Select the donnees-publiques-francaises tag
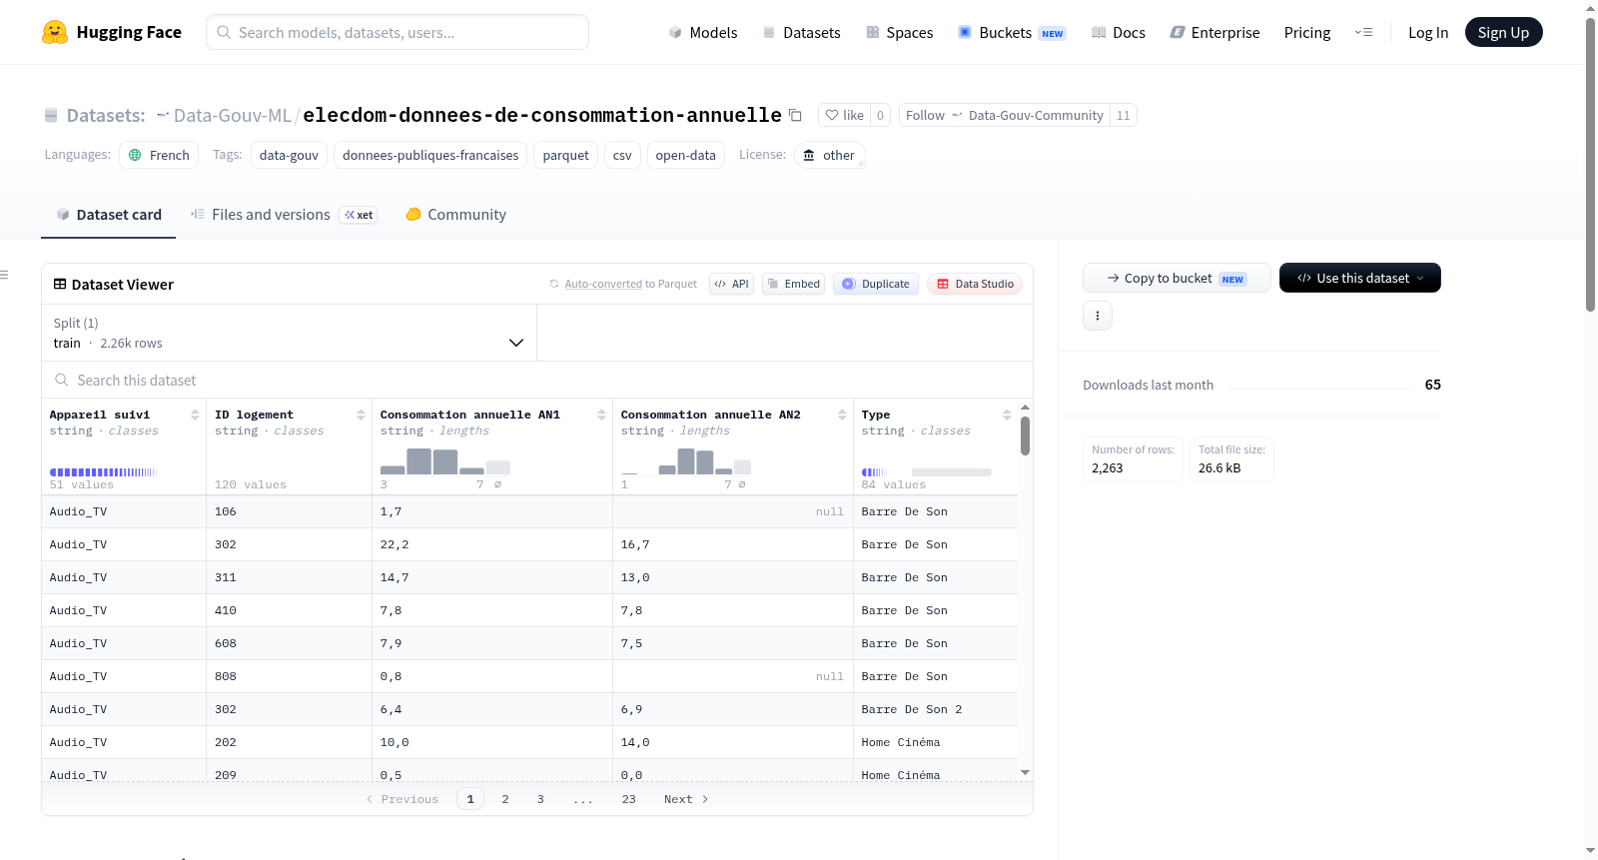 point(430,155)
